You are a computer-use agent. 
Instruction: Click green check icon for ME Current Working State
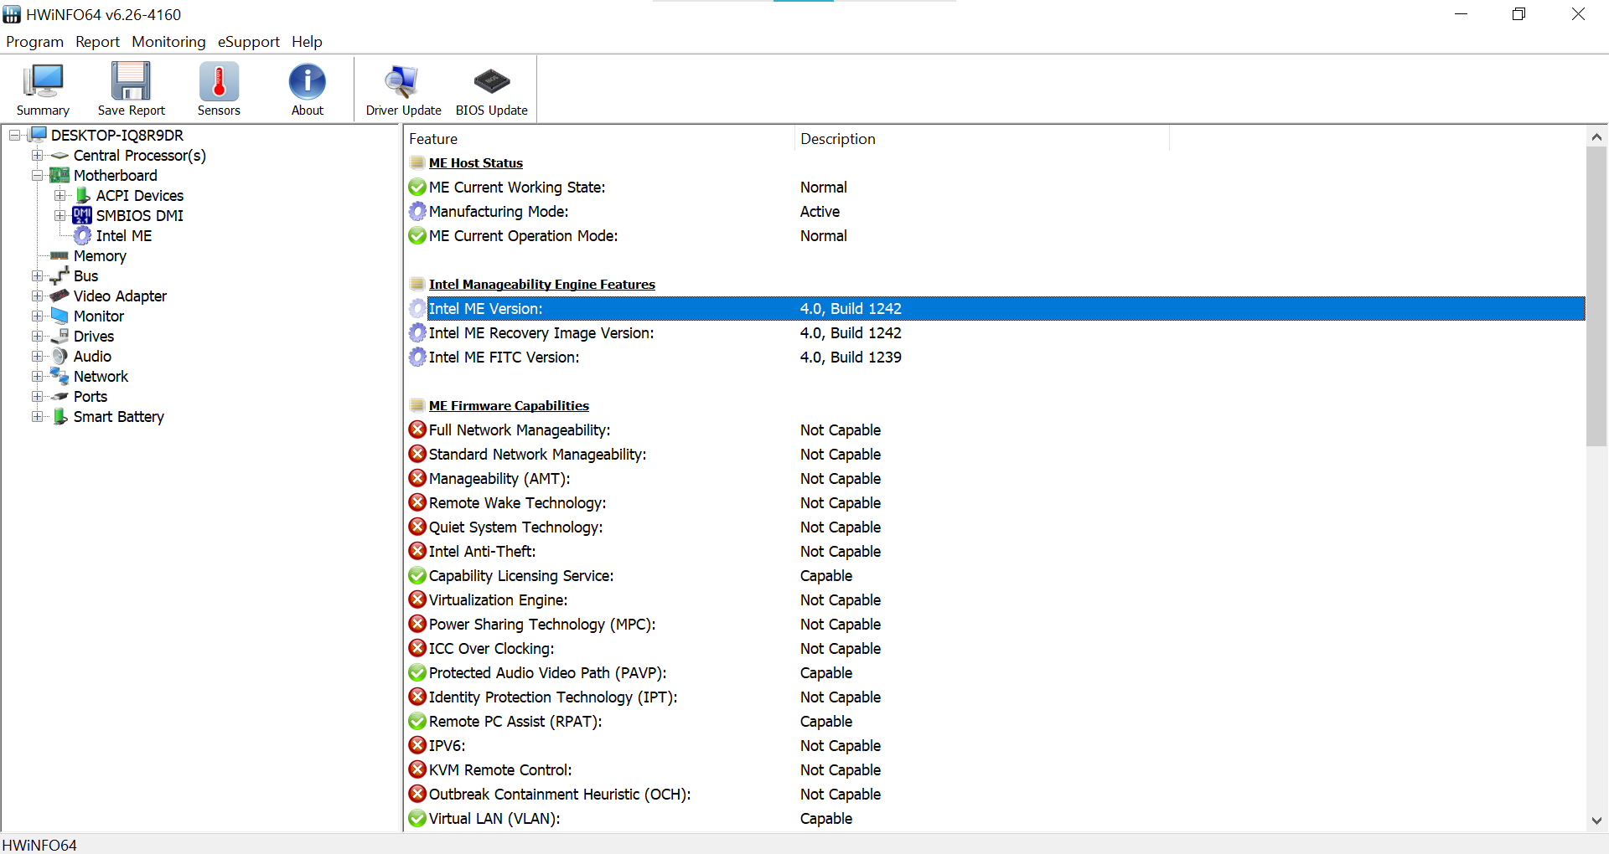[417, 188]
